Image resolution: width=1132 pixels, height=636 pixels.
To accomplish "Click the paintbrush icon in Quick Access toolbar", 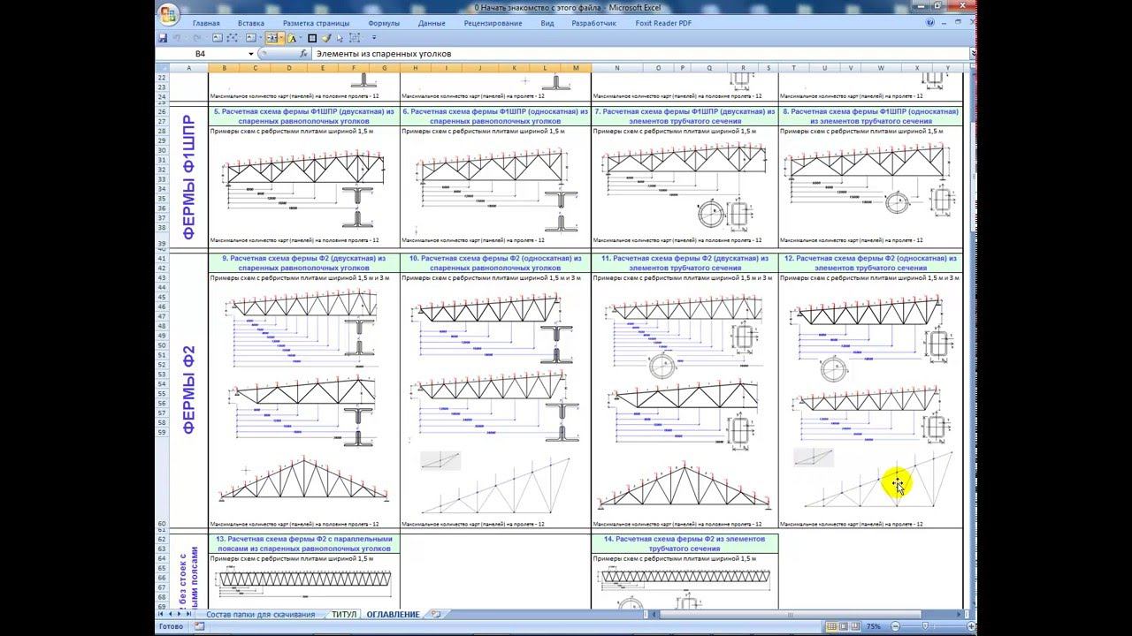I will point(326,38).
